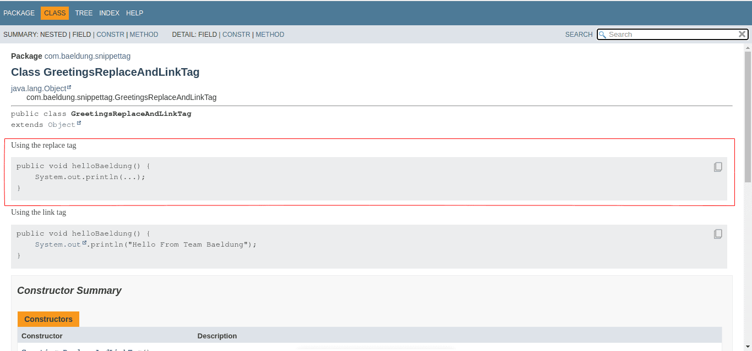Focus the Search input field
The image size is (752, 351).
tap(672, 34)
